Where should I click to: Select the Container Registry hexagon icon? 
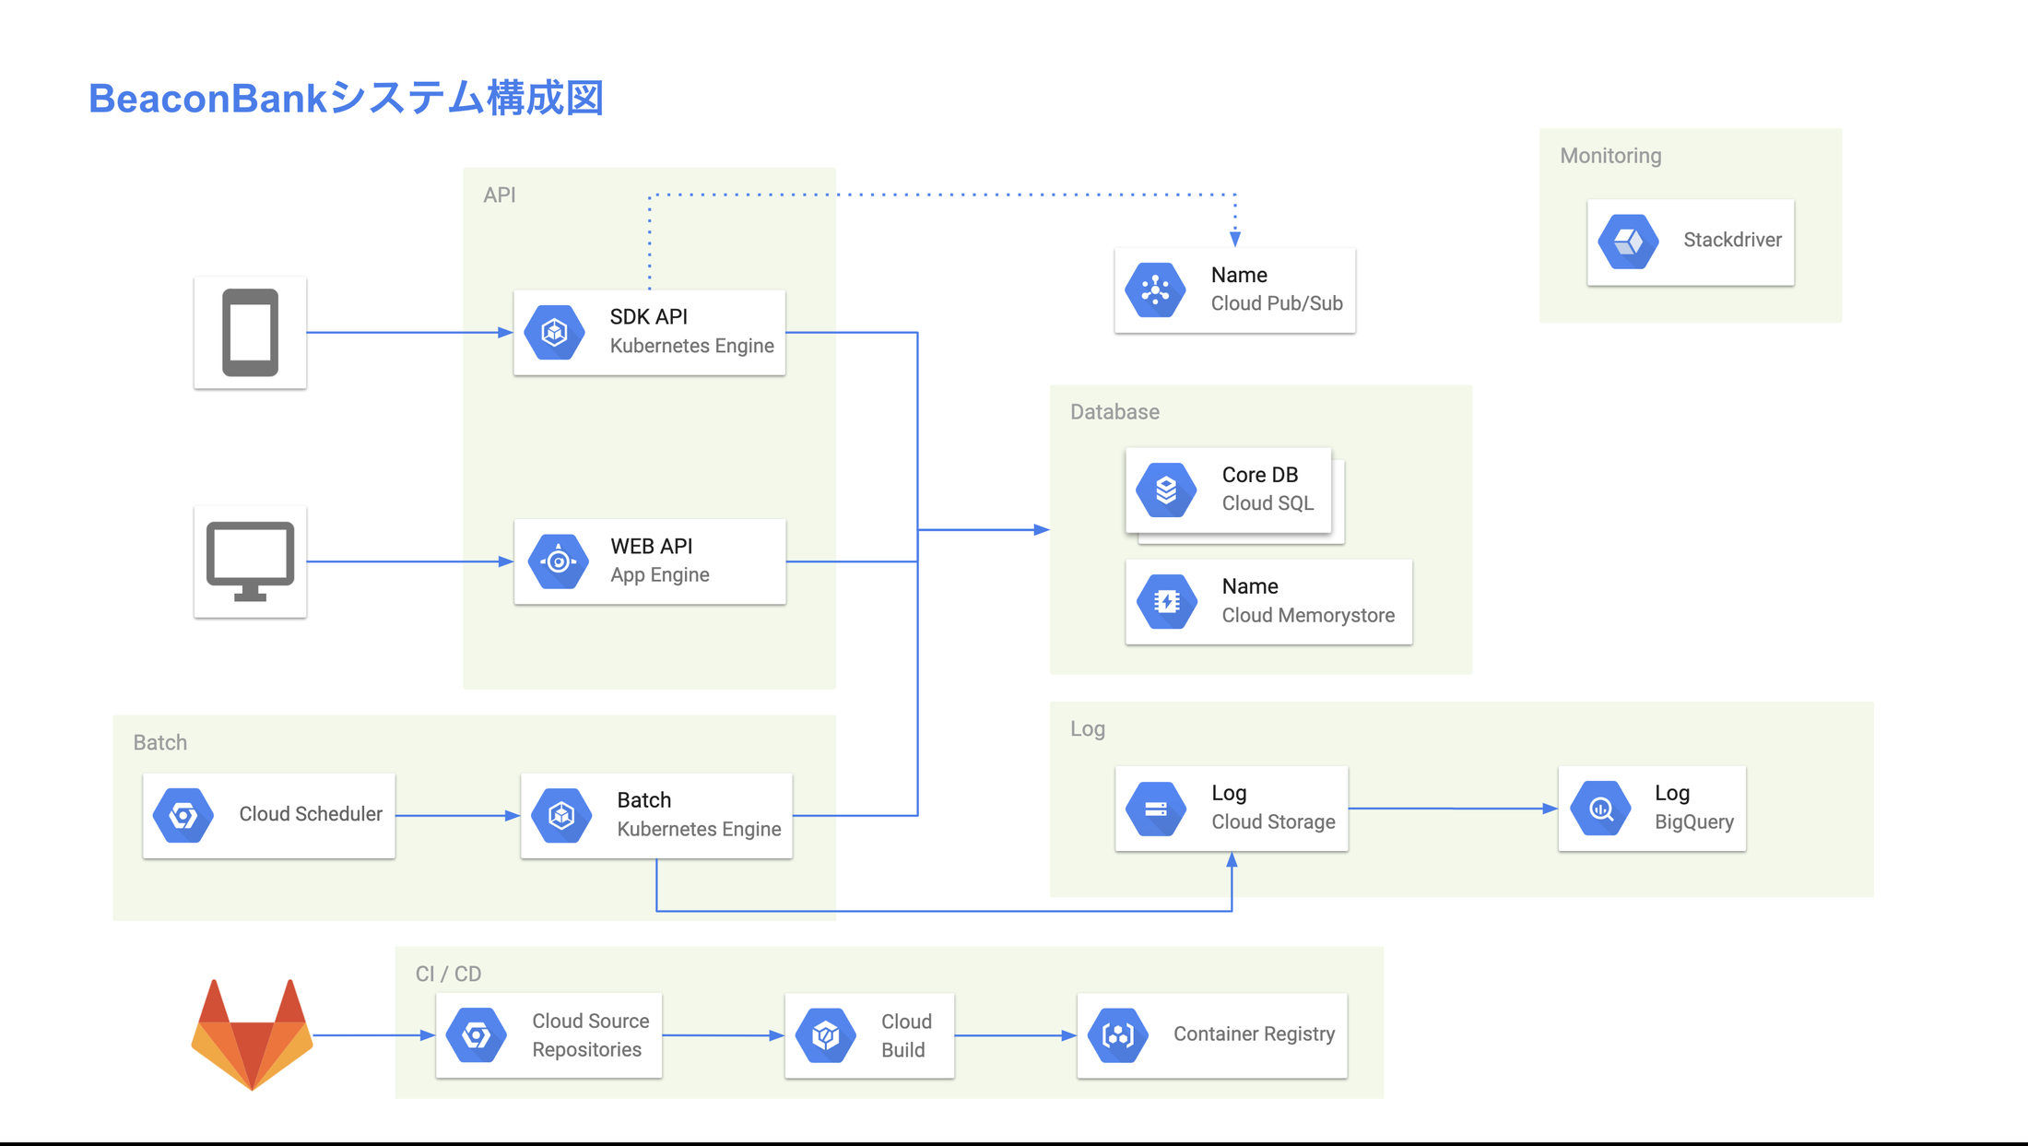(1118, 1035)
